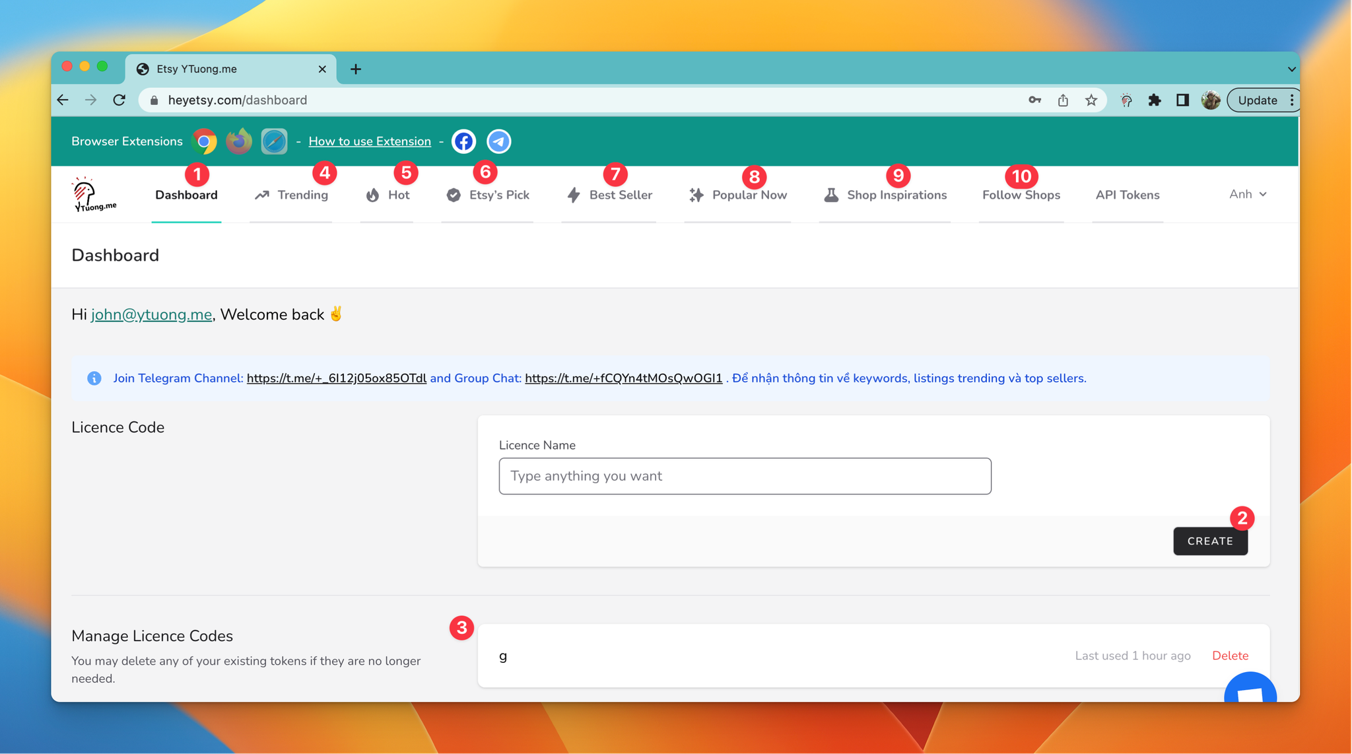Screen dimensions: 1352x754
Task: Open the Shop Inspirations tab
Action: point(885,195)
